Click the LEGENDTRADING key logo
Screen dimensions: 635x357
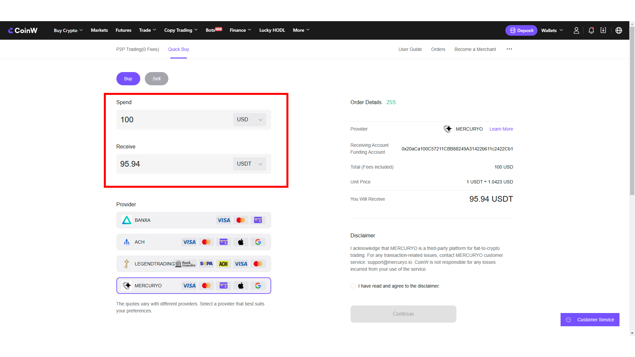[x=127, y=264]
